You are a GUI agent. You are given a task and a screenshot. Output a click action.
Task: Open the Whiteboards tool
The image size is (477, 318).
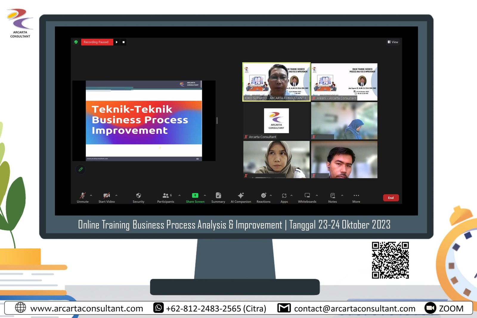307,196
